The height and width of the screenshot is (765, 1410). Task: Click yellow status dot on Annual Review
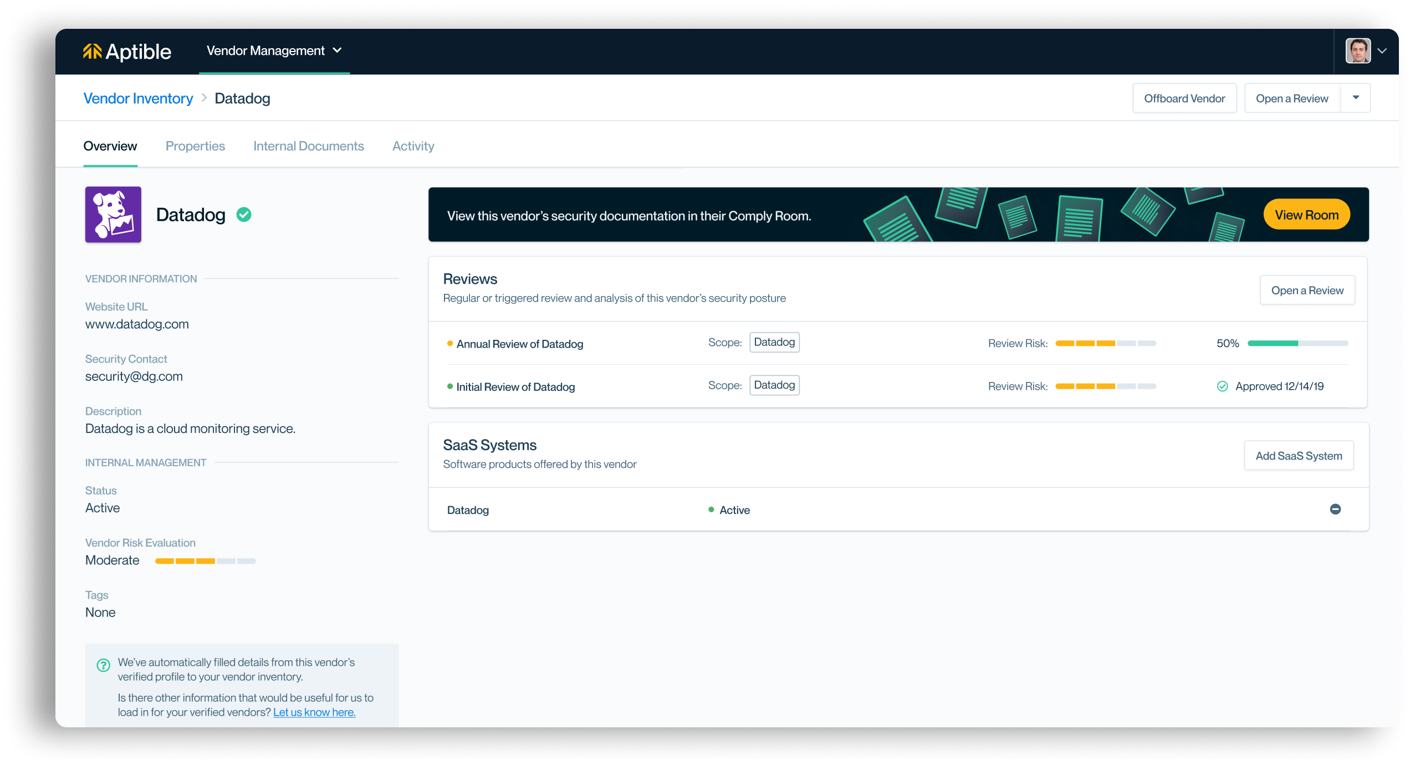point(450,344)
